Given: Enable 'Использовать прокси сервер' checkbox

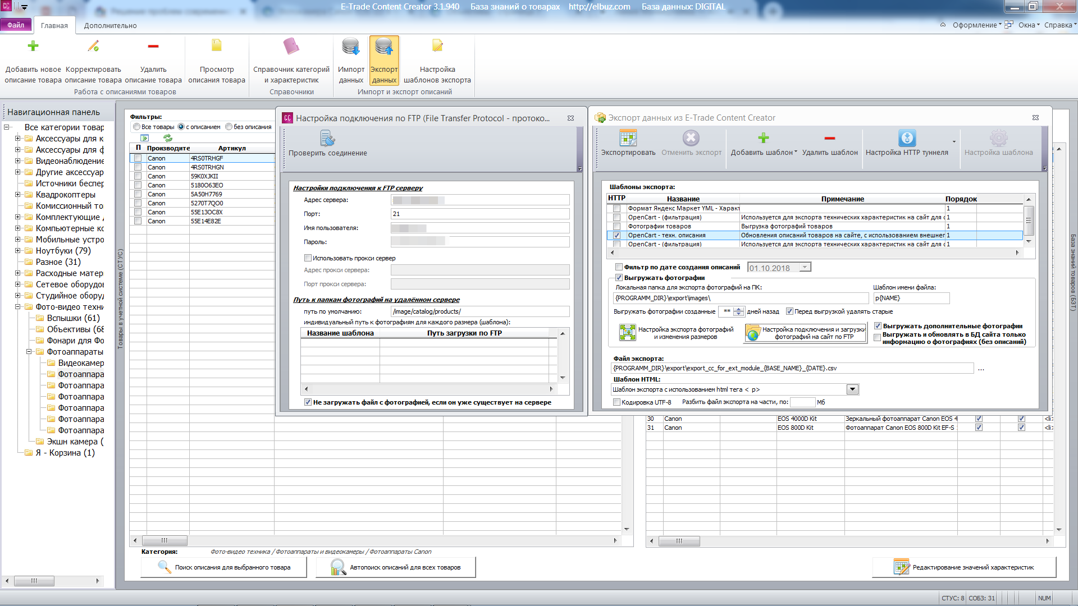Looking at the screenshot, I should point(308,258).
